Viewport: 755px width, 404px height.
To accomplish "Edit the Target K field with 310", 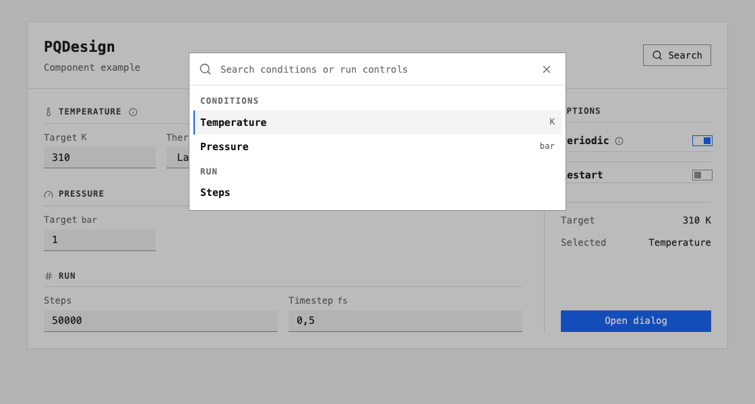I will (100, 158).
